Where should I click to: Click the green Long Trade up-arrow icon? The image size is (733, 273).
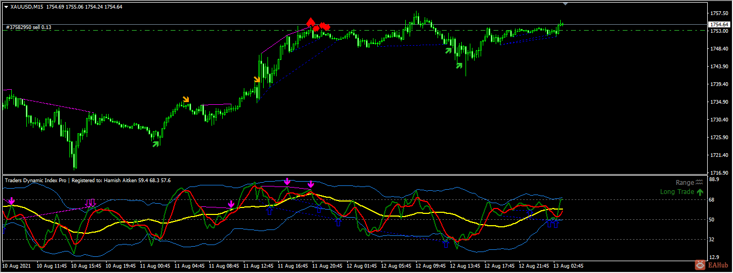[700, 192]
